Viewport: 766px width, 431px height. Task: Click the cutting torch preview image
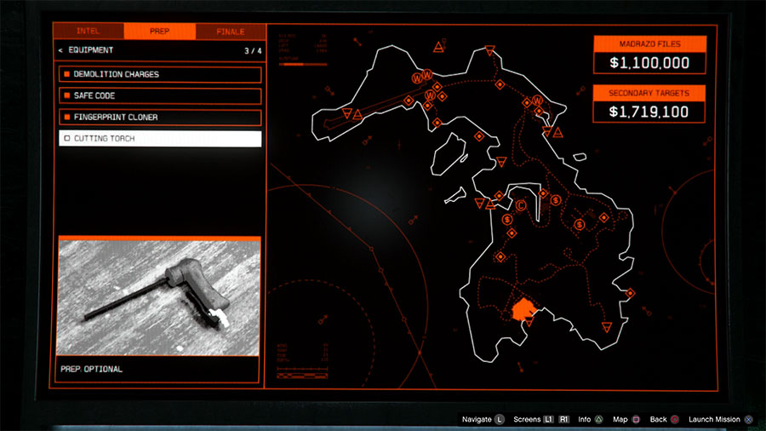(x=158, y=296)
